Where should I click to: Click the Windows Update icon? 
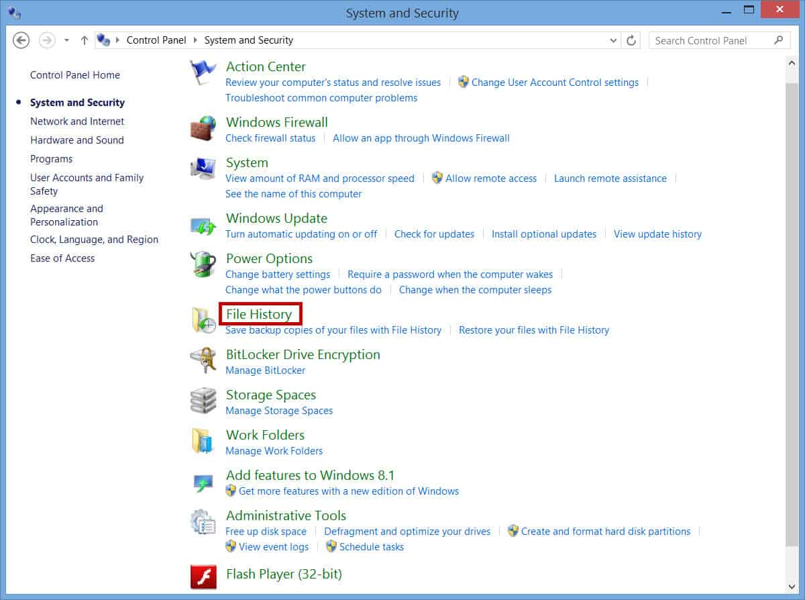[x=203, y=225]
